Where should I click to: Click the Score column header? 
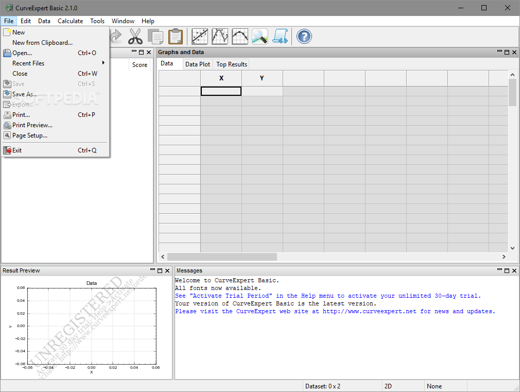140,65
